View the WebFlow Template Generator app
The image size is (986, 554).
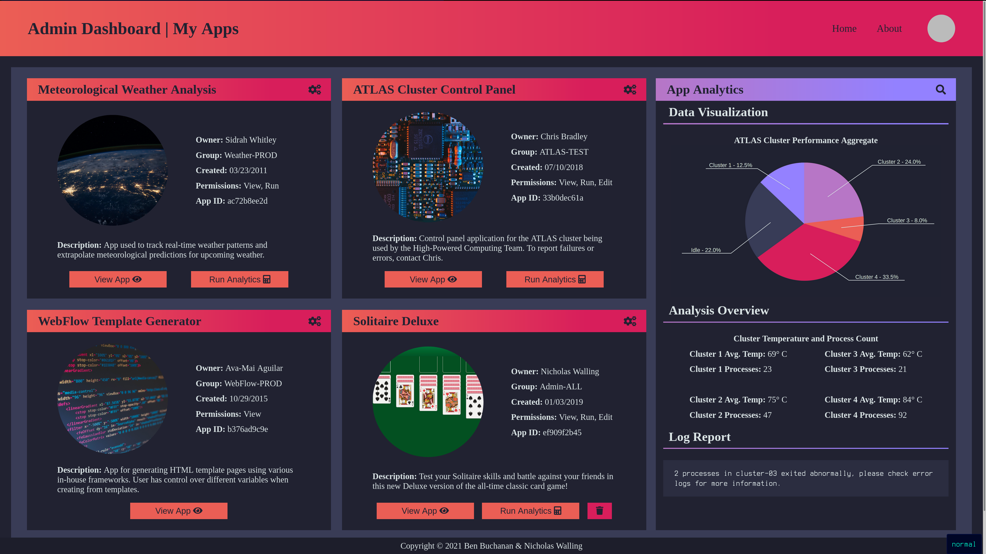pos(179,511)
